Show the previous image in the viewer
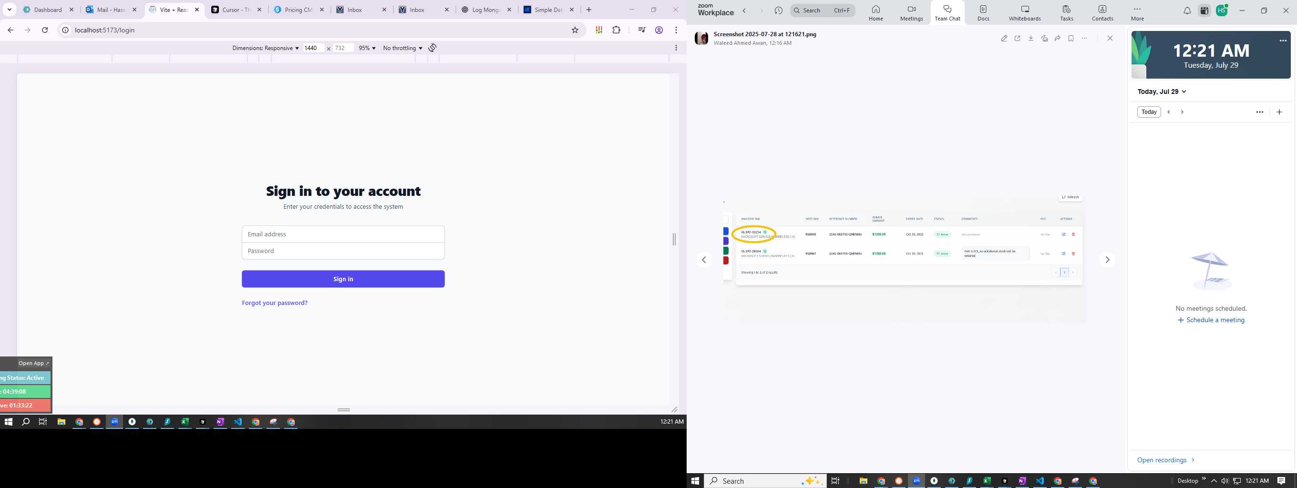Image resolution: width=1297 pixels, height=488 pixels. pos(704,260)
